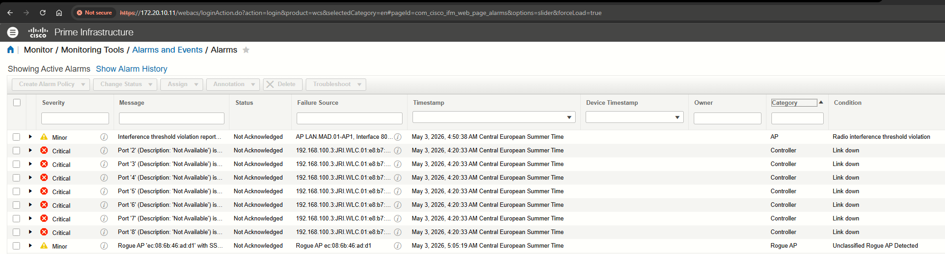Go to the home page icon
This screenshot has width=945, height=254.
coord(10,49)
